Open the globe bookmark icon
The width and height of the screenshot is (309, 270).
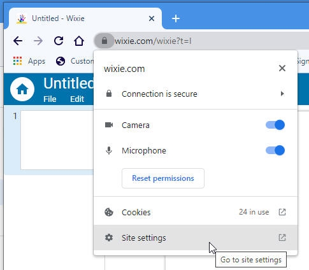tap(61, 61)
